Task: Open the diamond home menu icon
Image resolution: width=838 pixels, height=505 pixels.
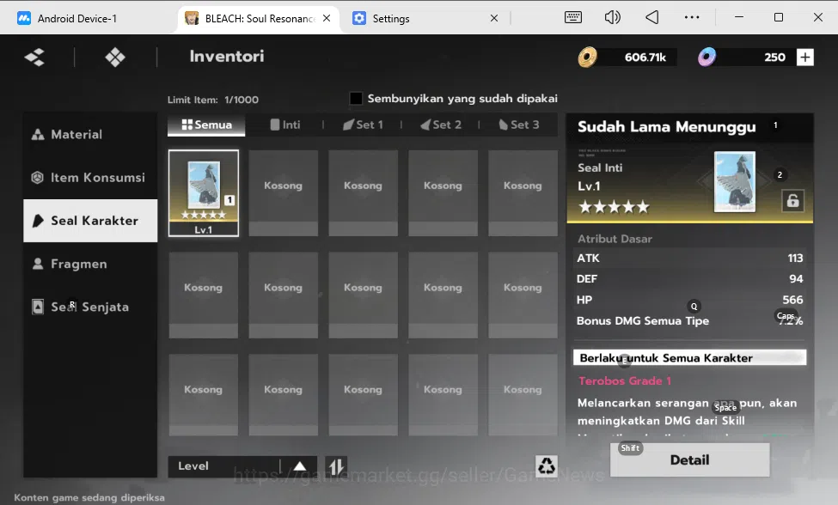Action: tap(115, 58)
